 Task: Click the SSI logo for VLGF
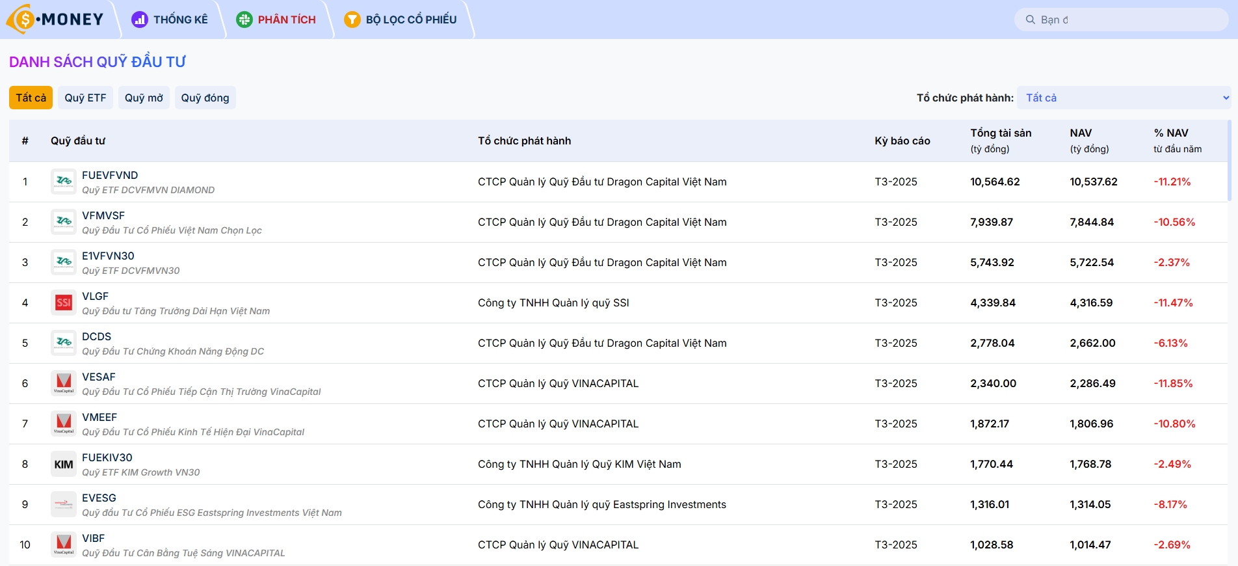[64, 303]
